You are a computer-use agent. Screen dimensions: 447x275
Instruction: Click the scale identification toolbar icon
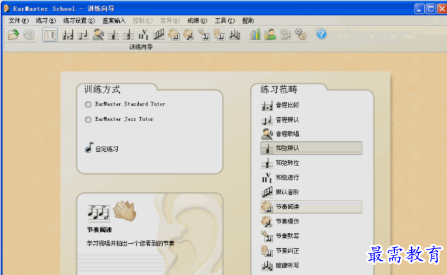click(x=159, y=35)
